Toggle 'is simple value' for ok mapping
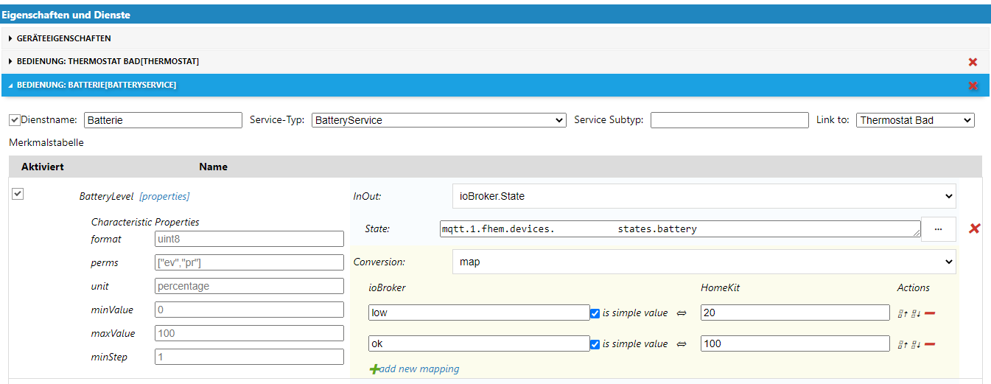Image resolution: width=991 pixels, height=384 pixels. pos(595,344)
